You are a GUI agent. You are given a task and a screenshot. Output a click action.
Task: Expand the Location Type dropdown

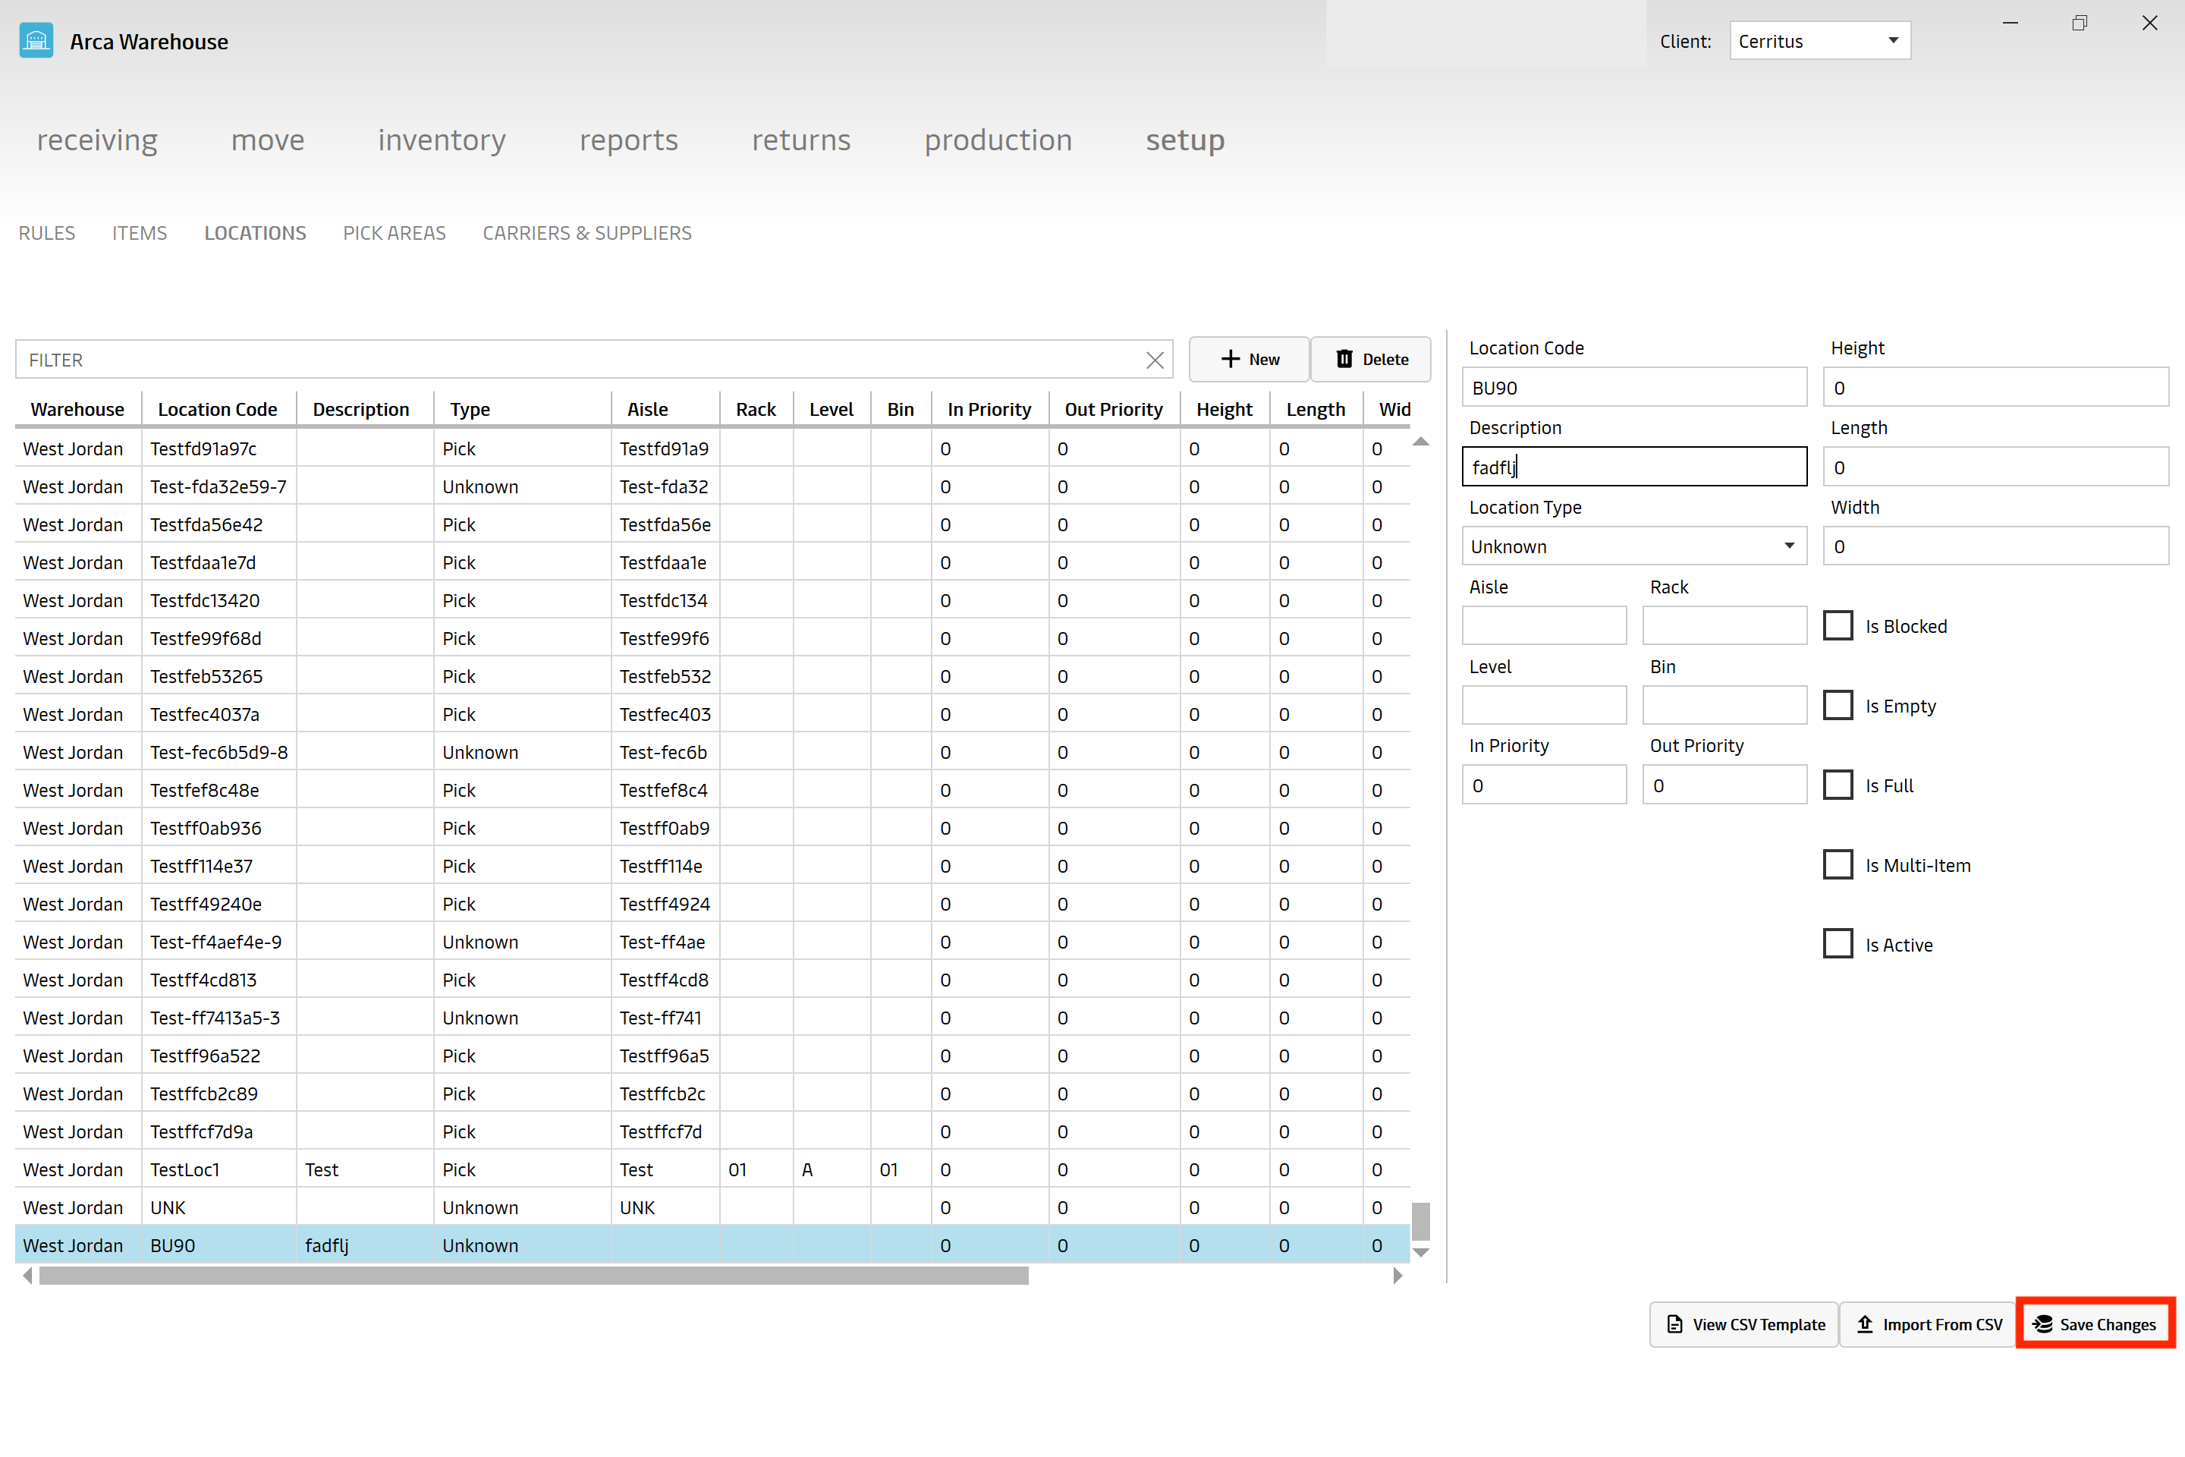(1634, 546)
